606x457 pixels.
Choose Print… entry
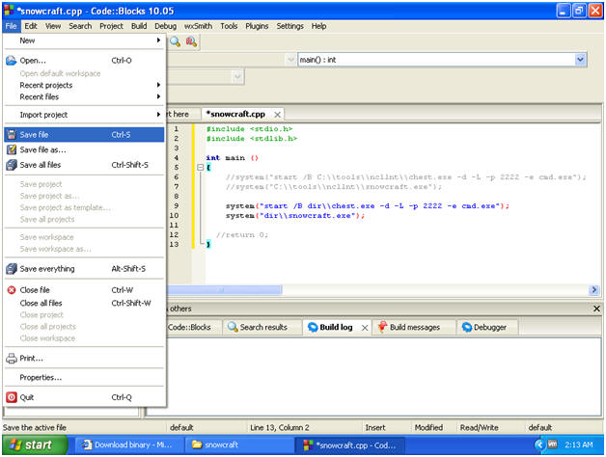[84, 358]
